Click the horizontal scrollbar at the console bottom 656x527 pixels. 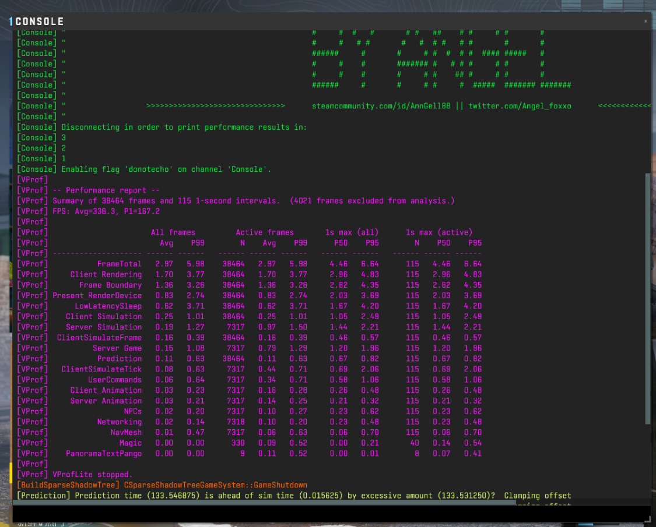(264, 503)
